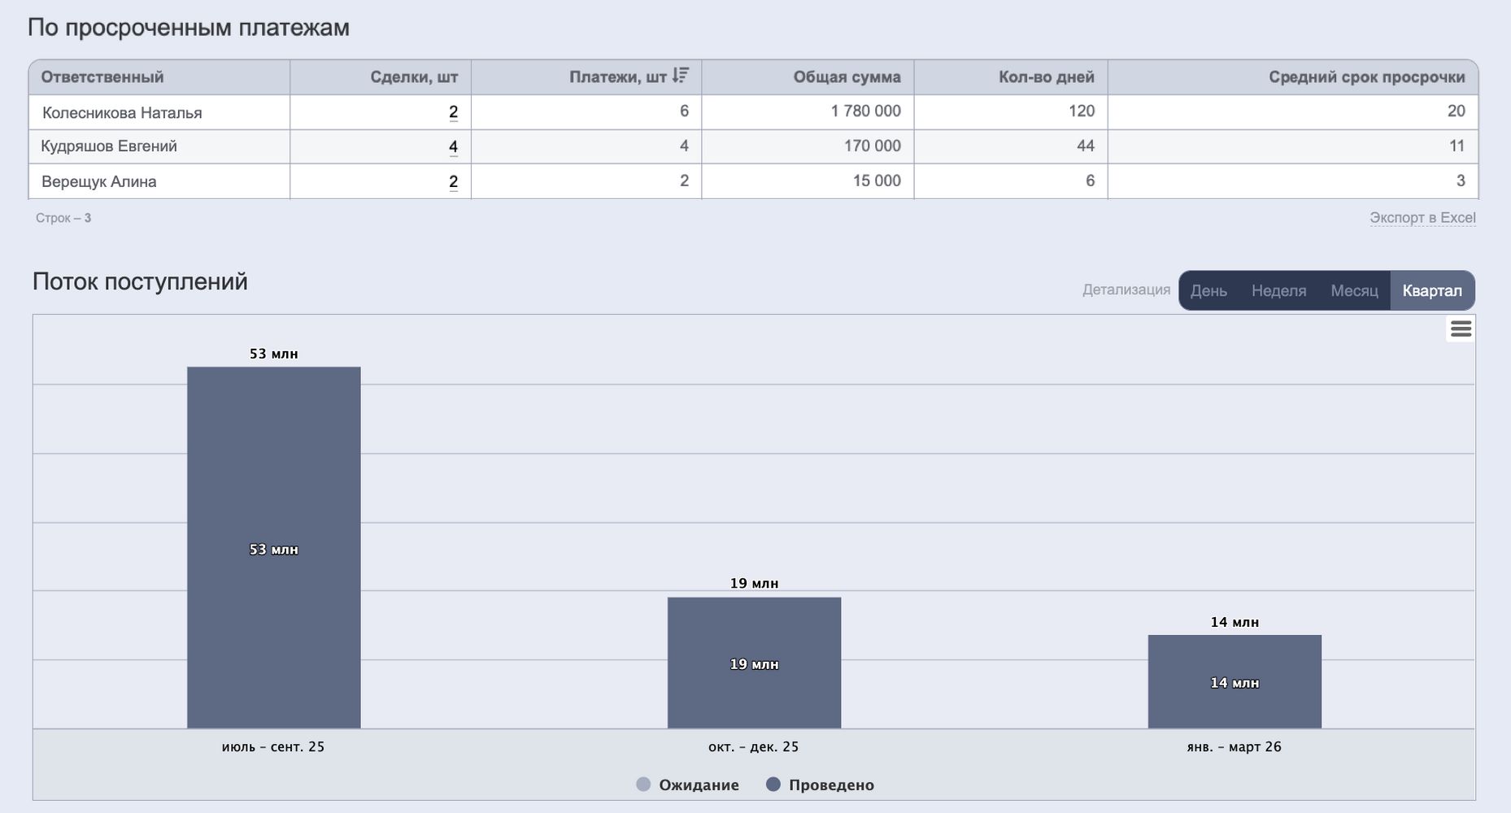Click the окт. – дек. 25 bar
The image size is (1511, 813).
pyautogui.click(x=754, y=663)
